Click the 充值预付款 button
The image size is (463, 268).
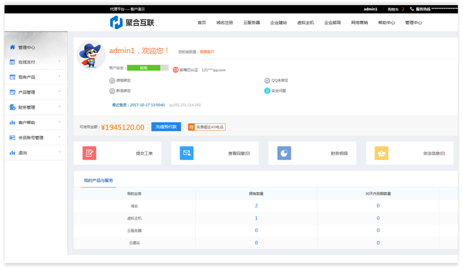pyautogui.click(x=166, y=127)
